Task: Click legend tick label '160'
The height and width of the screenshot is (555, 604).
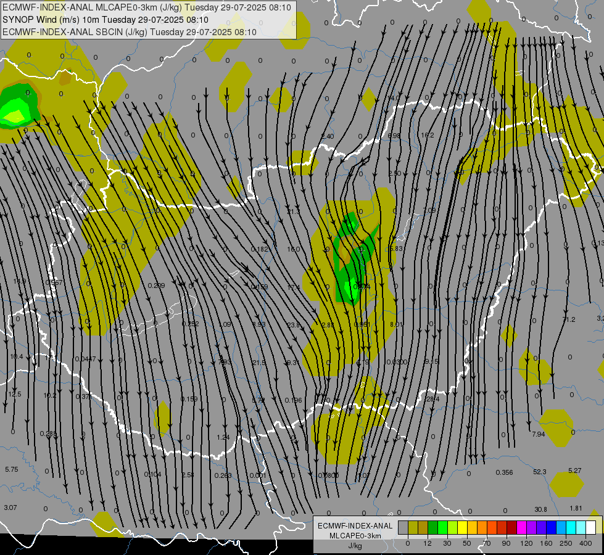Action: click(546, 543)
